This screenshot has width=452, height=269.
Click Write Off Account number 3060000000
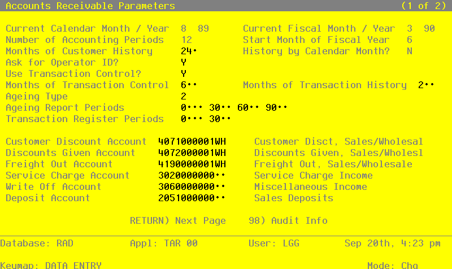192,186
